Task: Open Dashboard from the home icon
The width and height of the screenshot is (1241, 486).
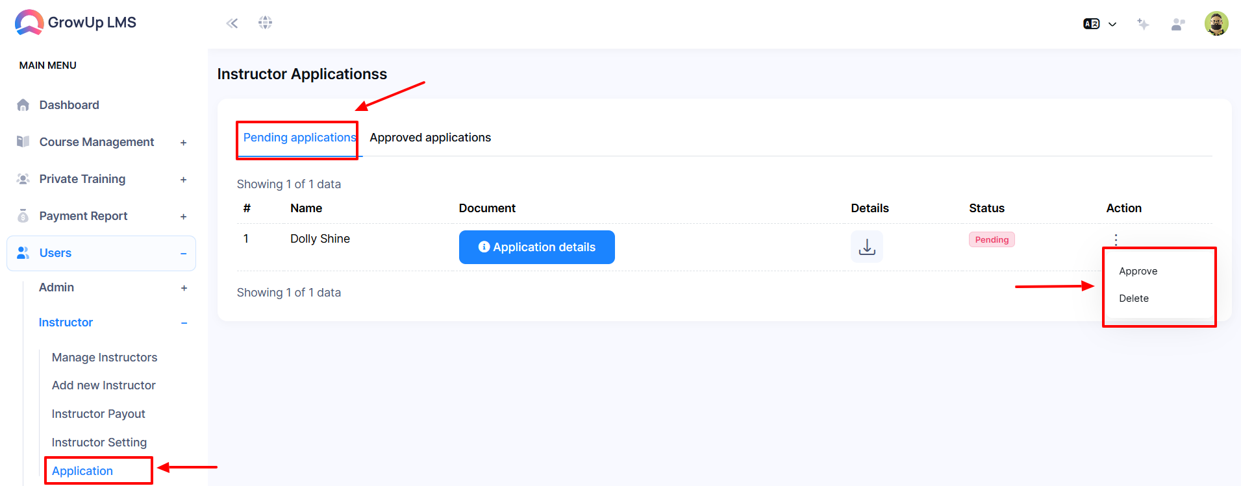Action: (69, 105)
